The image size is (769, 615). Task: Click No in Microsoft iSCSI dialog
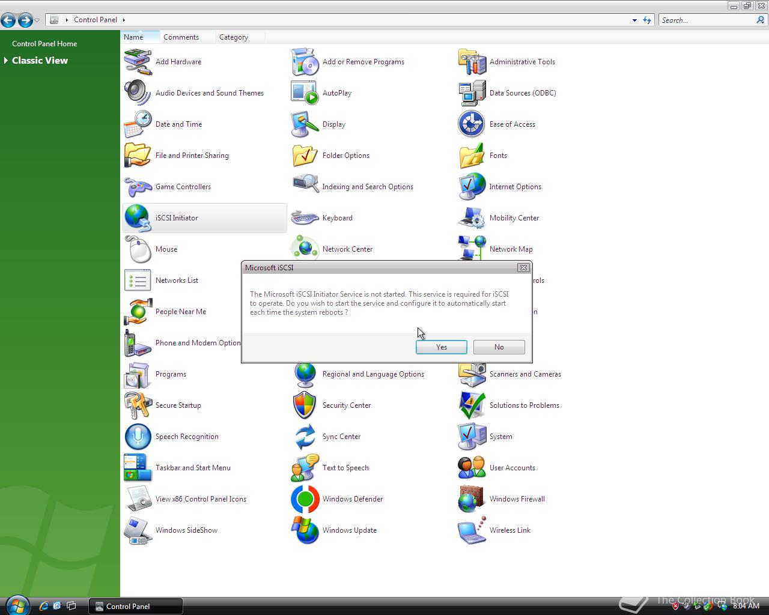[x=499, y=347]
